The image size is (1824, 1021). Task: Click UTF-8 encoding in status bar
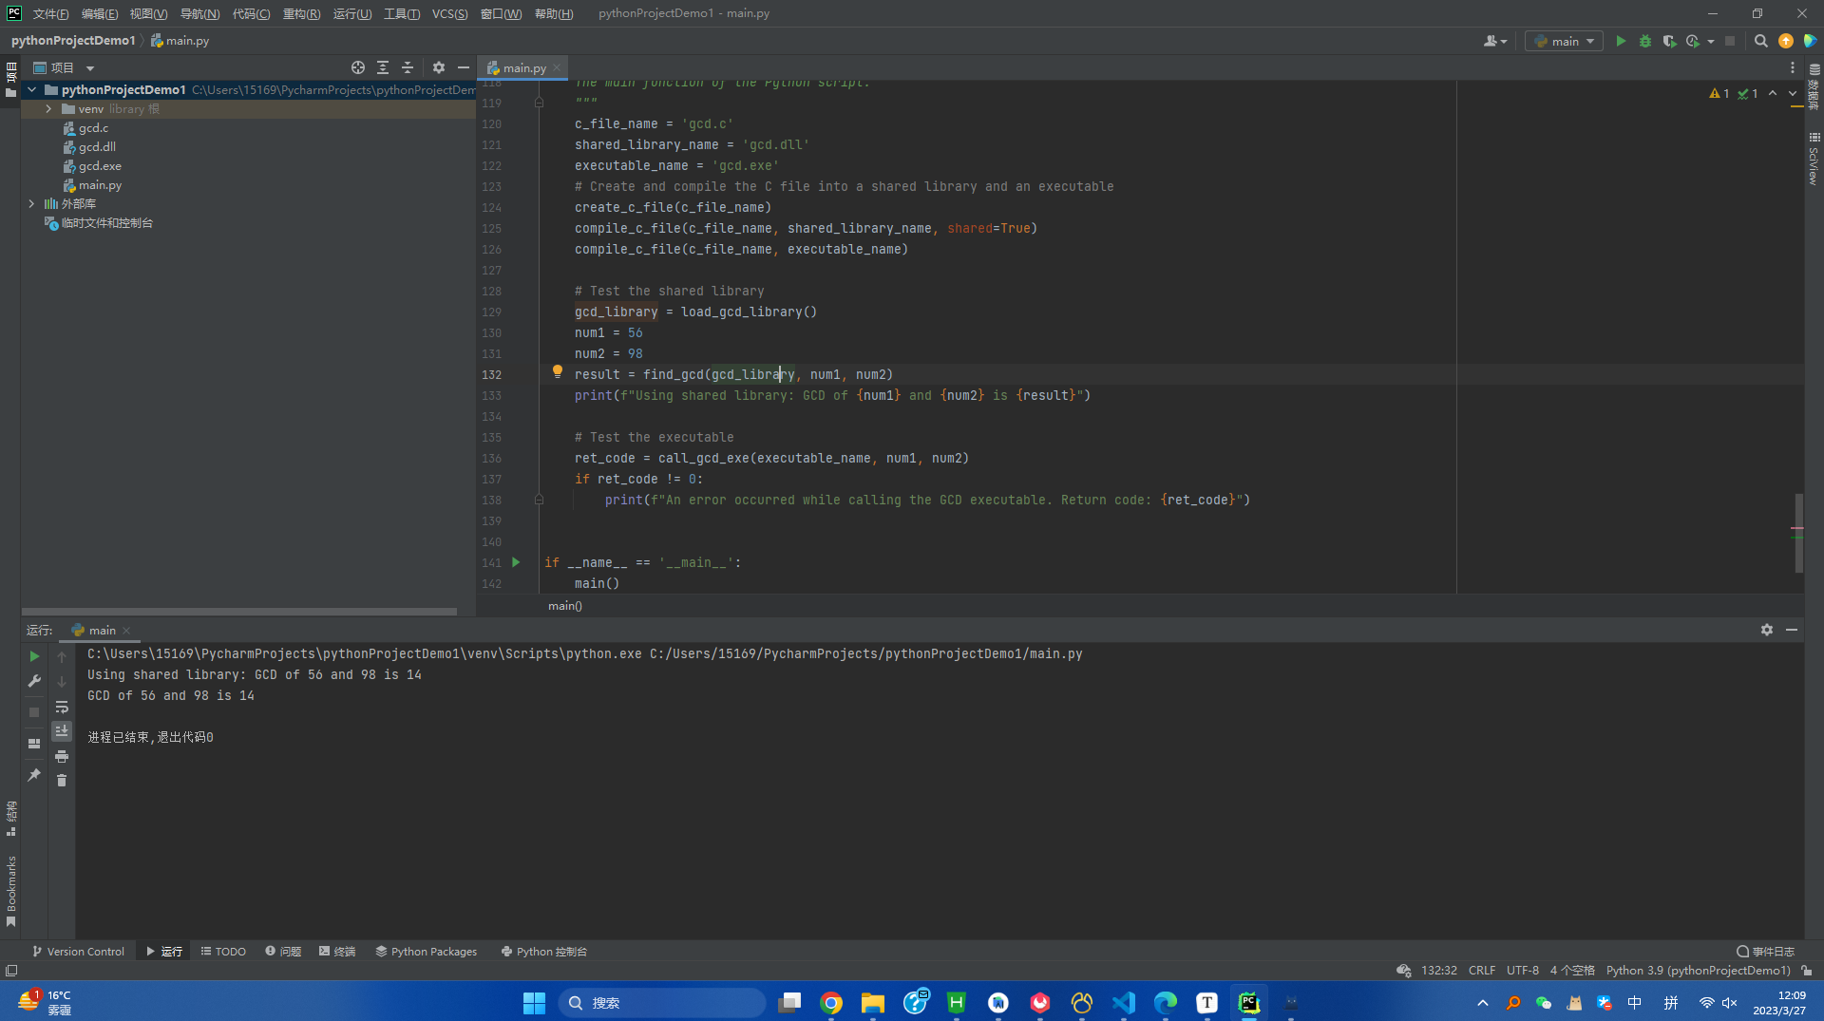point(1523,970)
